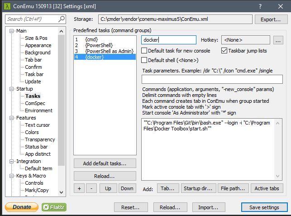Click the Tab... add button
Screen dimensions: 291x216
(x=168, y=188)
